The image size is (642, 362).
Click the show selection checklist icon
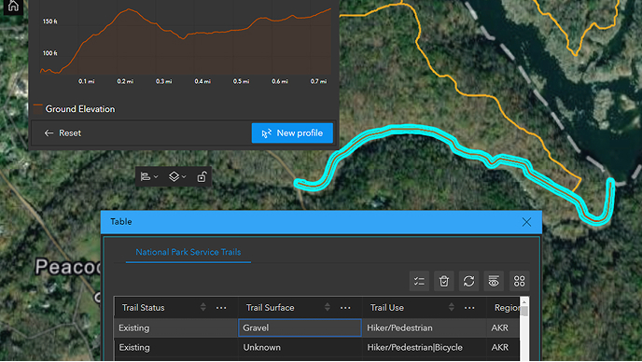tap(419, 282)
